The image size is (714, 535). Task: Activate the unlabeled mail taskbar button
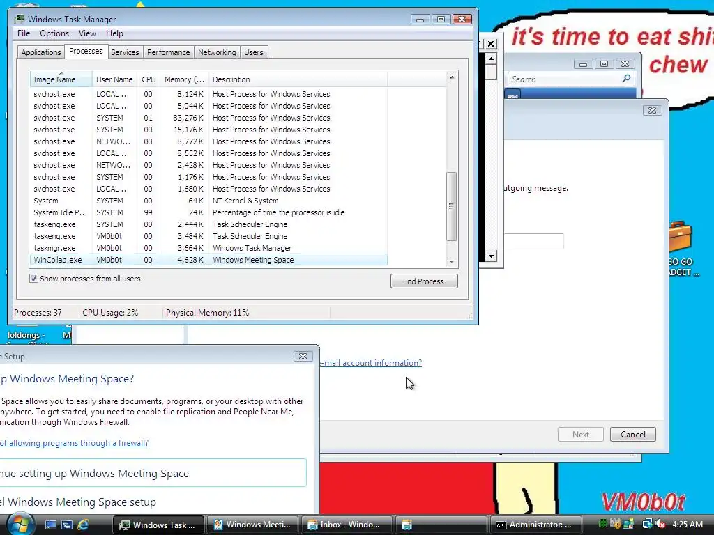click(x=441, y=525)
